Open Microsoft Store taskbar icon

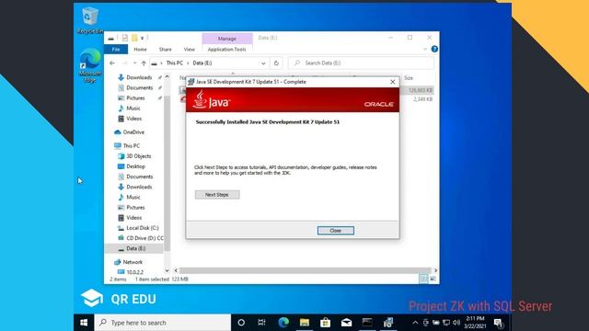[x=325, y=323]
